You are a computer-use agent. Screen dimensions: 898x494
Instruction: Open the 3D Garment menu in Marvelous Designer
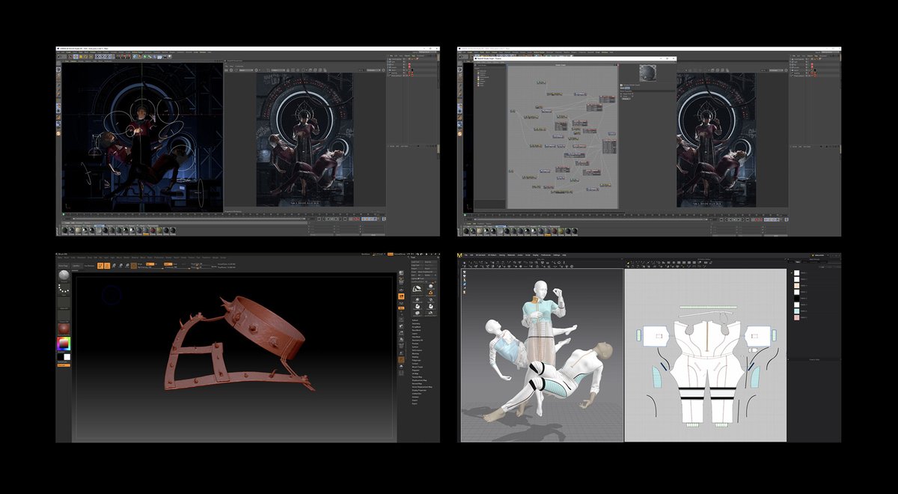coord(480,255)
